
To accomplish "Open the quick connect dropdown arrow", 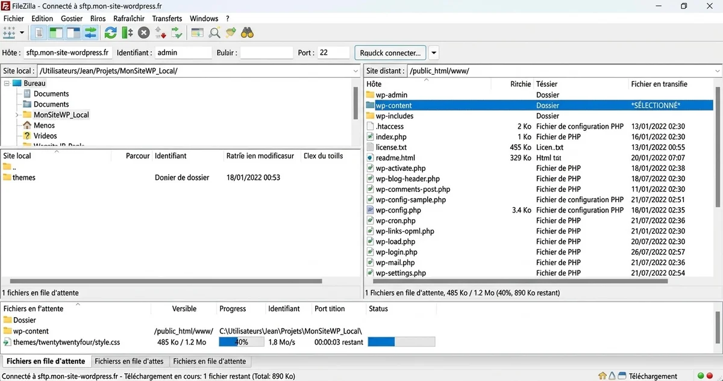I will 433,52.
